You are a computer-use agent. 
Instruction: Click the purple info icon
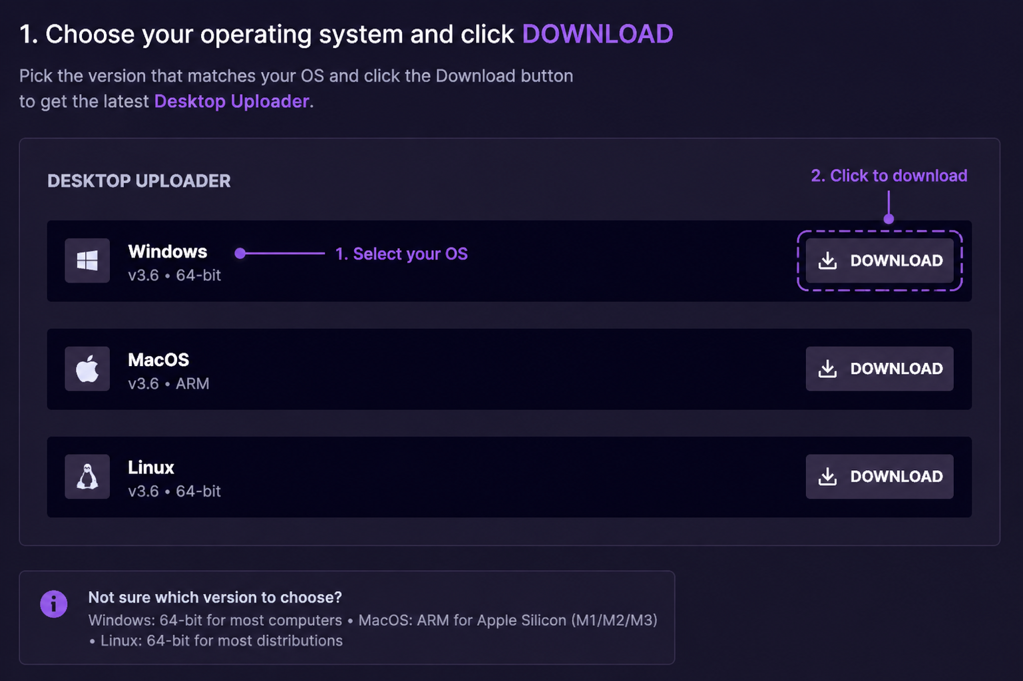tap(54, 604)
